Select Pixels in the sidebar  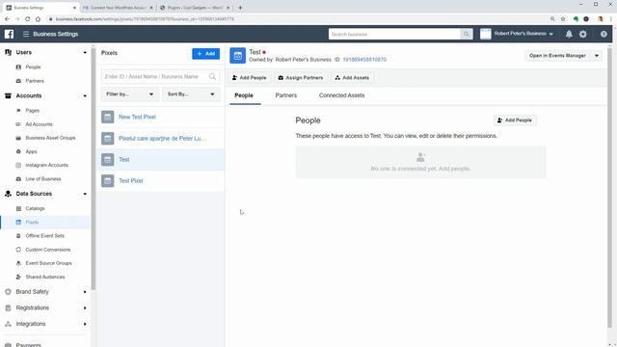pos(32,223)
